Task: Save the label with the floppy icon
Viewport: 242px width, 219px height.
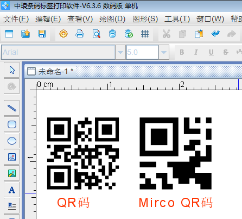Action: (x=42, y=34)
